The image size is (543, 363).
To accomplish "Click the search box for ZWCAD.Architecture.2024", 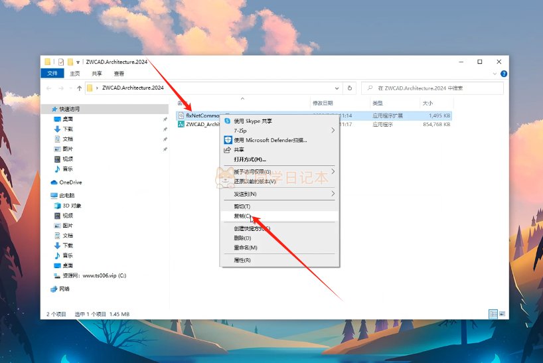I will point(433,88).
